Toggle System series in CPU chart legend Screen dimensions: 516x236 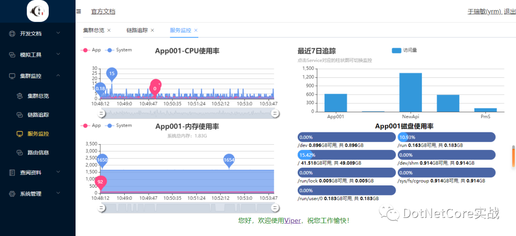[x=118, y=50]
